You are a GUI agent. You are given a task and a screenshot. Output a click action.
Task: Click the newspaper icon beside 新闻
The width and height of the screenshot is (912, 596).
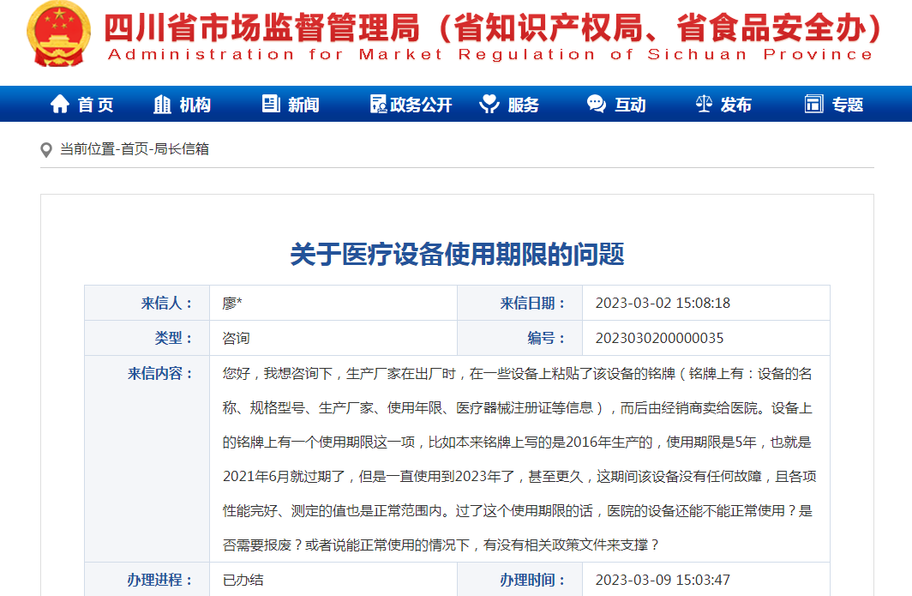270,103
